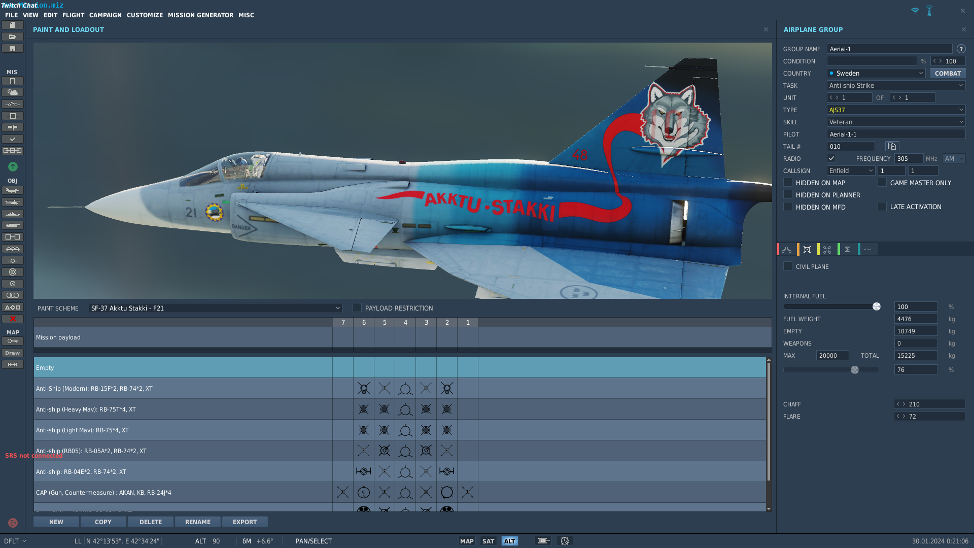Open the FILE menu
The height and width of the screenshot is (548, 974).
[x=11, y=15]
